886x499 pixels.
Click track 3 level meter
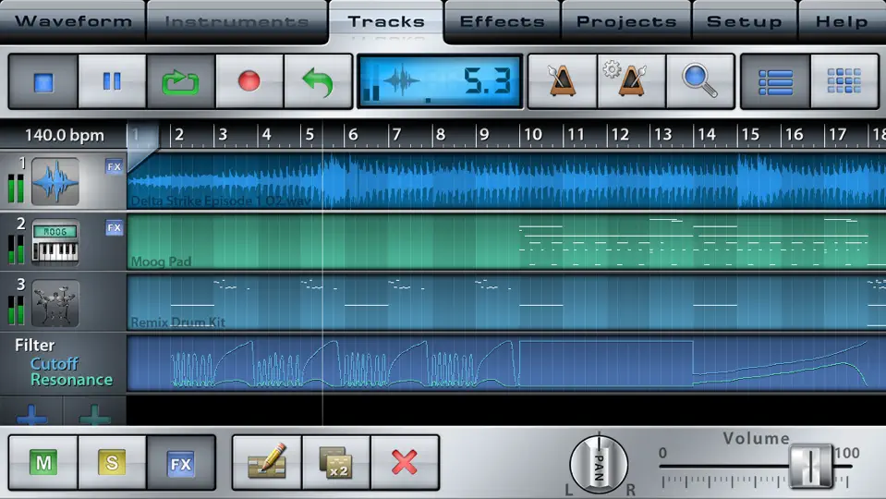16,310
